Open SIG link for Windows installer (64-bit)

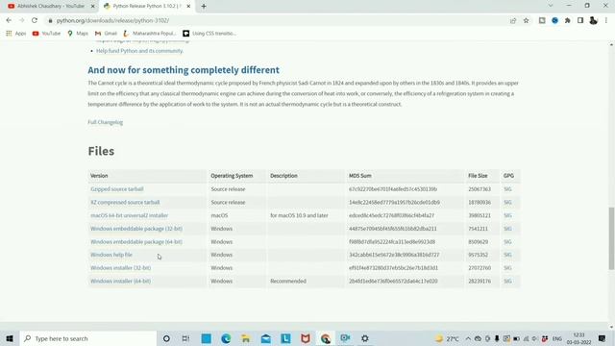click(507, 281)
